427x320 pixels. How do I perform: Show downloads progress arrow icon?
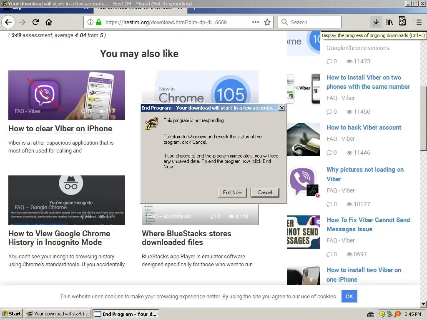pyautogui.click(x=376, y=22)
